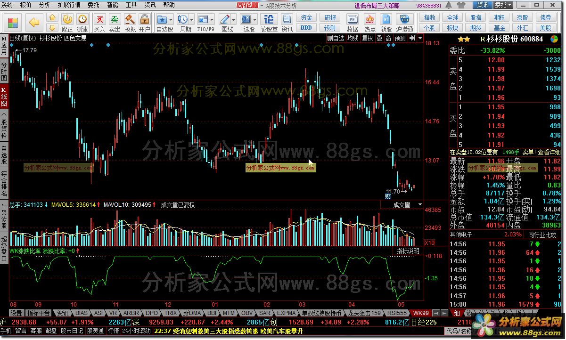Click the skip-to-end arrow icon after 预测
The image size is (566, 340).
point(411,38)
